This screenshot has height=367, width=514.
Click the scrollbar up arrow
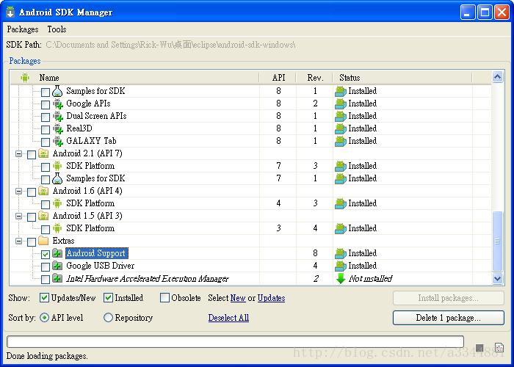pyautogui.click(x=497, y=77)
